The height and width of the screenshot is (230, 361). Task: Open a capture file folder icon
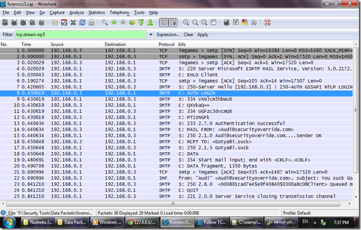tap(55, 22)
